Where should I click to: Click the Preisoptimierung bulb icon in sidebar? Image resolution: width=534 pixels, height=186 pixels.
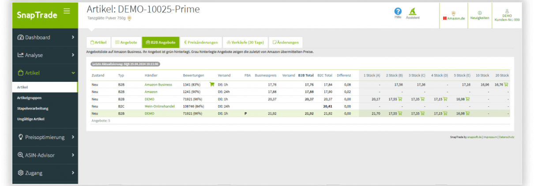click(x=20, y=137)
